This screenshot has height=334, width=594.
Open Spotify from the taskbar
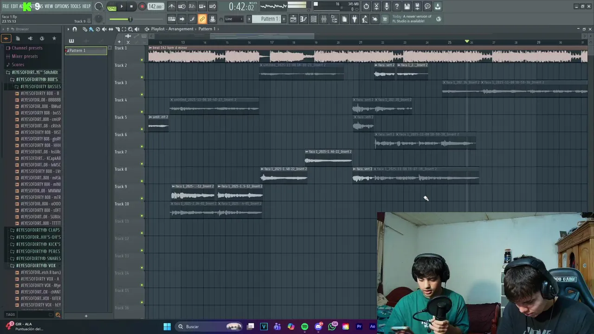pyautogui.click(x=304, y=327)
